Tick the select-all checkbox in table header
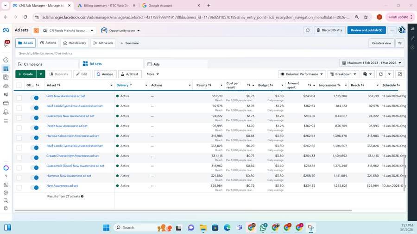 point(19,85)
